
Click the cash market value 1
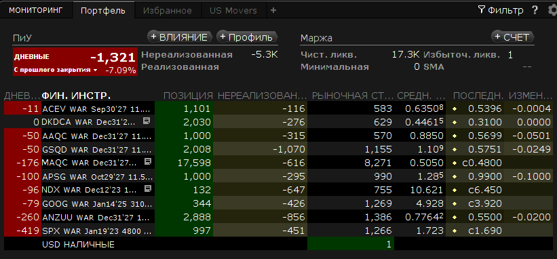click(389, 244)
